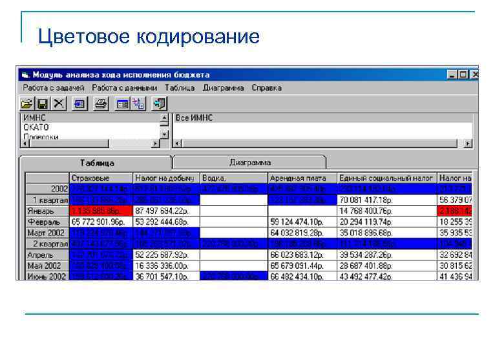Click the cell 20 294 119.74р.

click(x=387, y=222)
